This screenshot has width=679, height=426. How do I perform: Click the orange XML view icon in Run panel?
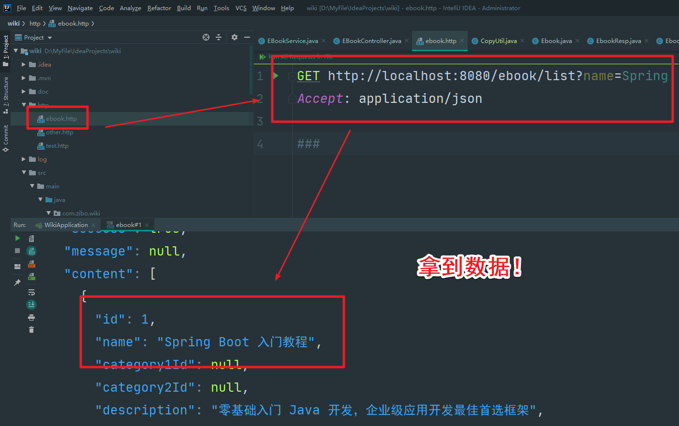coord(31,264)
